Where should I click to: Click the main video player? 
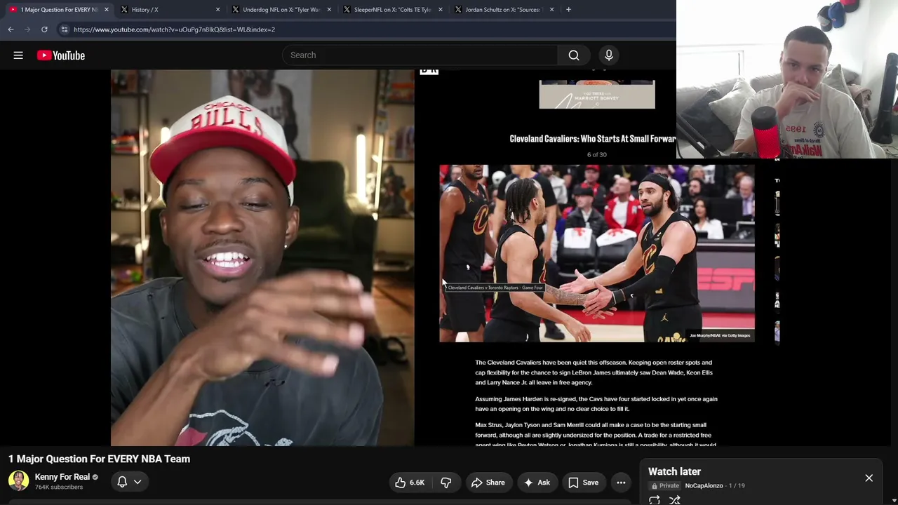point(445,257)
